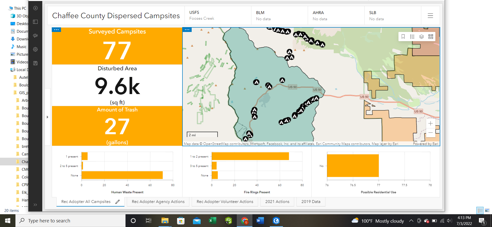The image size is (492, 227).
Task: Select the USFS Fooses Creek selector
Action: [218, 15]
